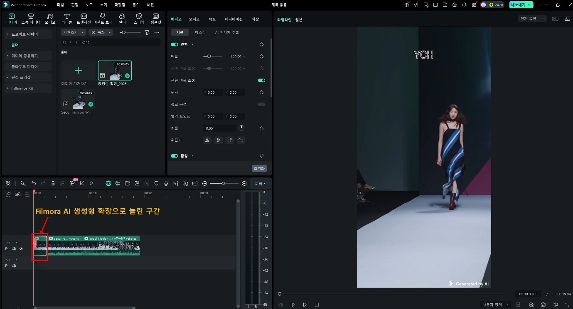
Task: Click the Delete trash icon in timeline toolbar
Action: pyautogui.click(x=53, y=183)
